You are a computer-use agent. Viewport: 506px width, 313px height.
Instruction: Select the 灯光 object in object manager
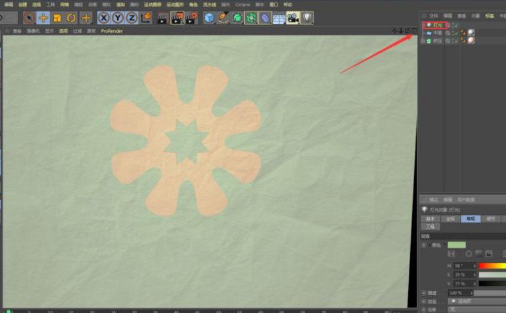437,25
